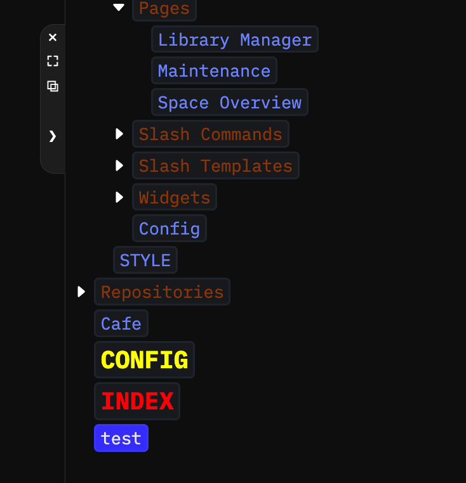Viewport: 466px width, 483px height.
Task: Expand the Slash Commands folder arrow
Action: (x=119, y=134)
